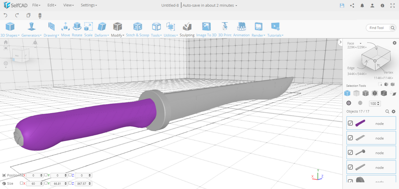Delete selection with trash can icon
The width and height of the screenshot is (399, 189).
pyautogui.click(x=40, y=16)
